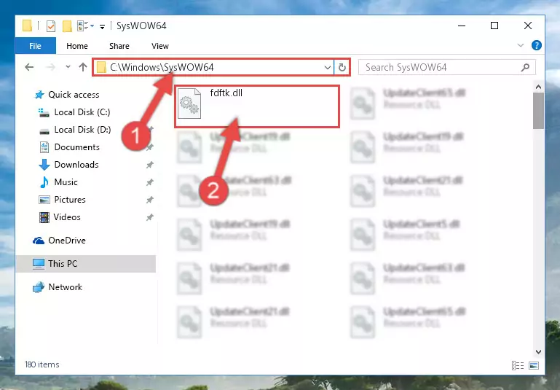Viewport: 560px width, 390px height.
Task: Open the File ribbon tab
Action: point(36,46)
